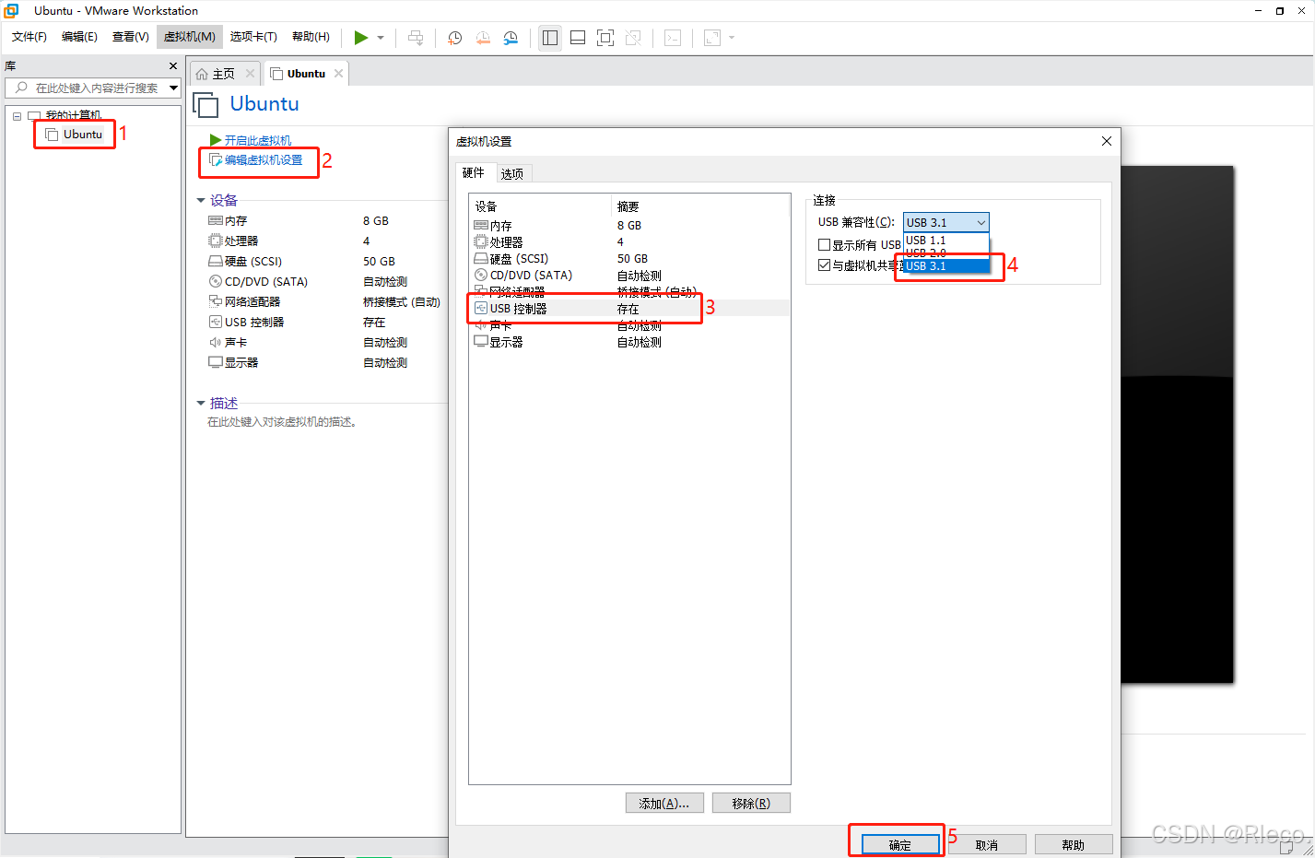Image resolution: width=1315 pixels, height=858 pixels.
Task: Take a snapshot with the clock-plus icon
Action: 455,38
